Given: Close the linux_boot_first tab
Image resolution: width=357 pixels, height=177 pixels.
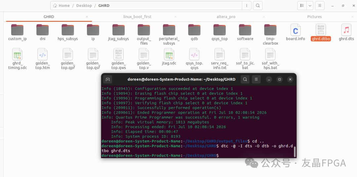Looking at the screenshot, I should 175,17.
